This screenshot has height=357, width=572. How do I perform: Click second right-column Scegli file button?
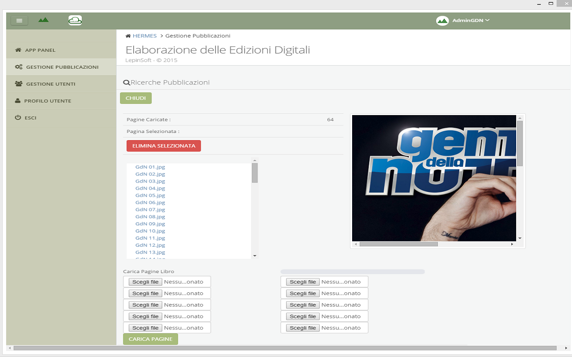303,294
